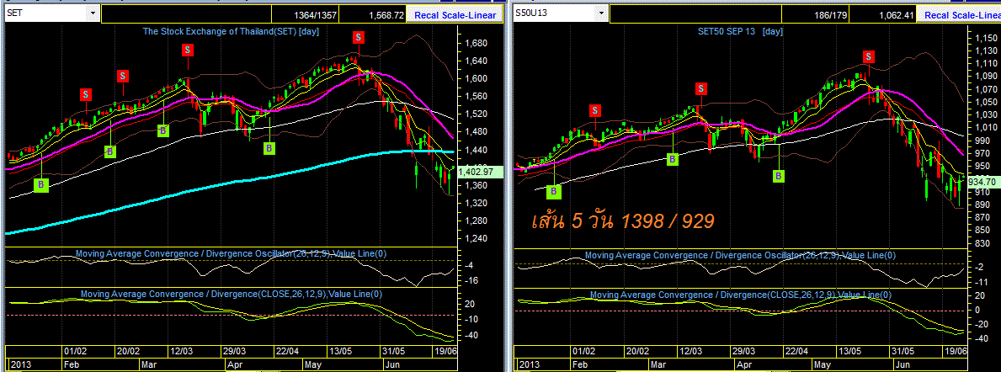Click the B buy marker under 22/04 on the SET chart
The width and height of the screenshot is (1001, 372).
pos(269,148)
